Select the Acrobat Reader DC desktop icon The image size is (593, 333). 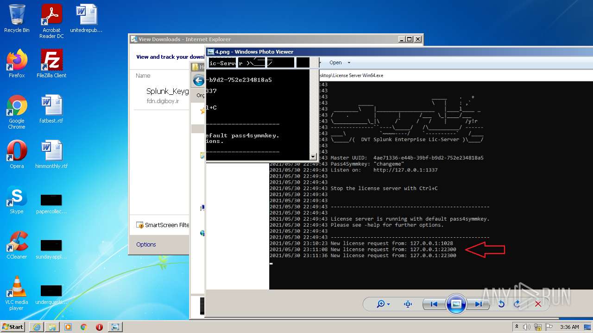(51, 21)
